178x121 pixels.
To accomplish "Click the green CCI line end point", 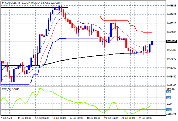I will coord(152,103).
